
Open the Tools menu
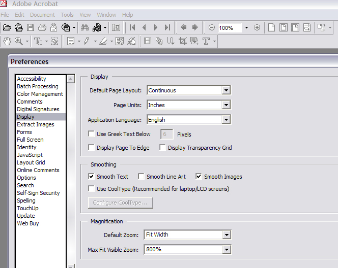[67, 15]
